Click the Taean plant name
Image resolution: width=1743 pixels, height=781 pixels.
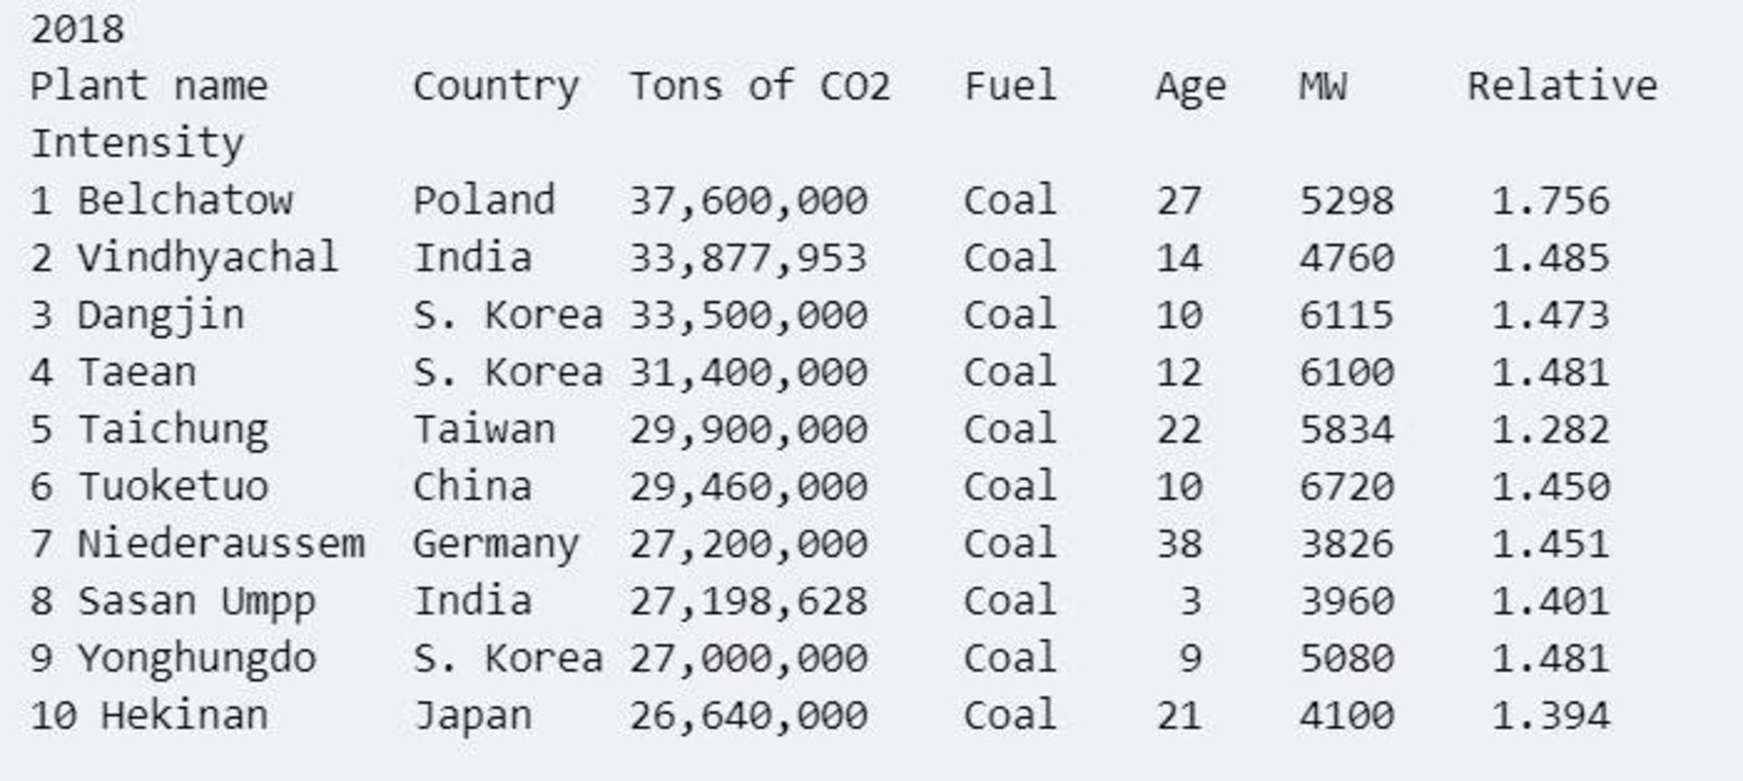point(137,373)
